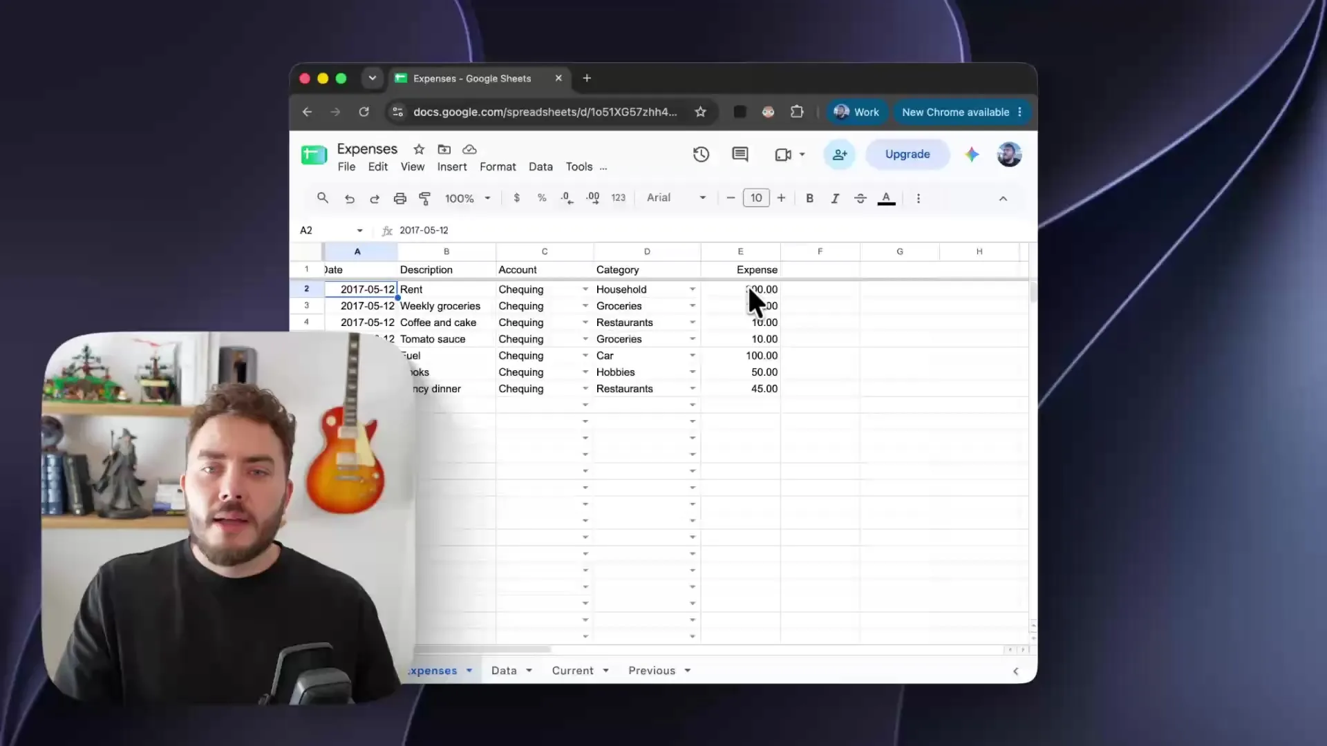Open Chrome extensions puzzle icon

797,112
